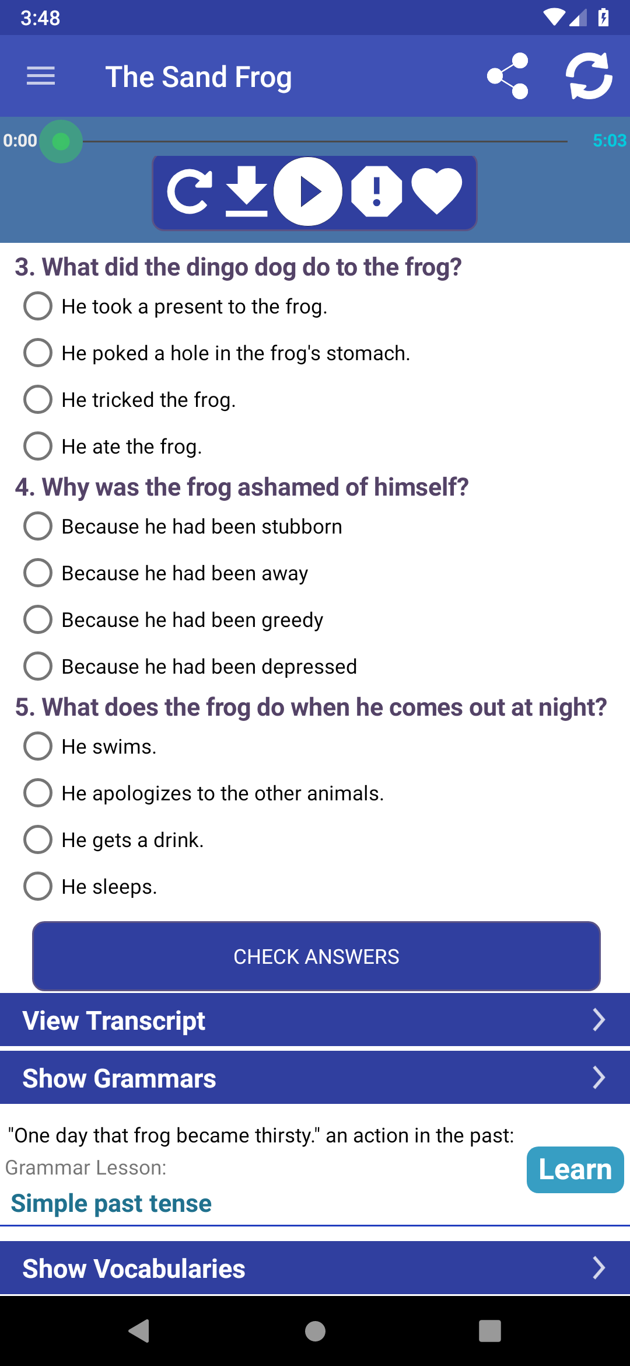Tap the Learn button for grammar lesson
The width and height of the screenshot is (630, 1366).
575,1169
